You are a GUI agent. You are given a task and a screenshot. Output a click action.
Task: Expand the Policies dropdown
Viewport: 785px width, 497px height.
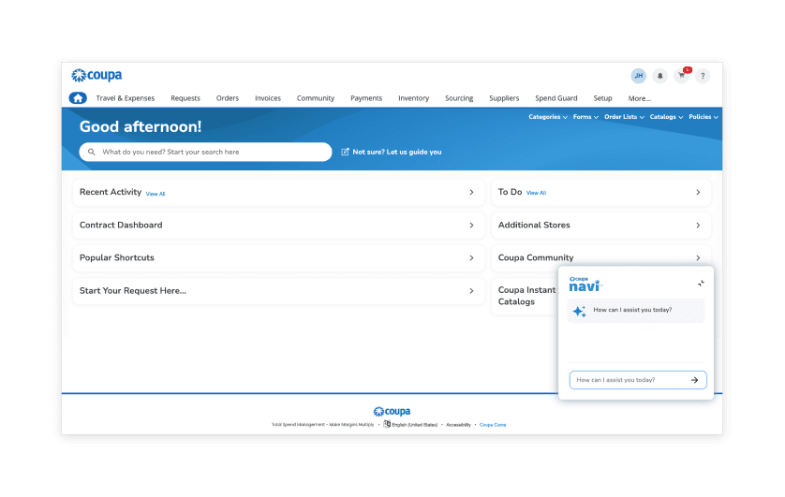(704, 117)
